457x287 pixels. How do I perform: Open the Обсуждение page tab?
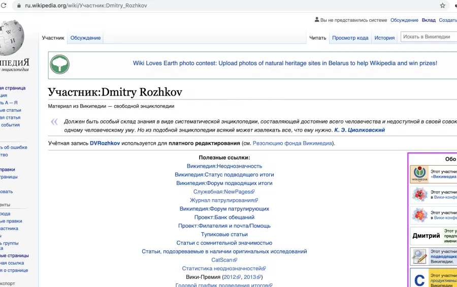[85, 38]
